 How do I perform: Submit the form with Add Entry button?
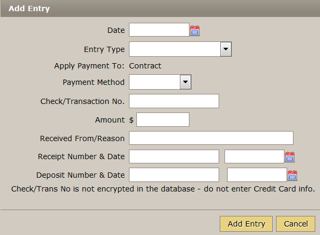[x=246, y=224]
